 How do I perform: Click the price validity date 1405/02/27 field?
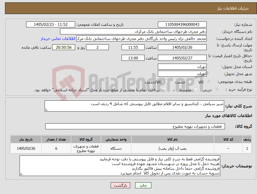point(182,58)
